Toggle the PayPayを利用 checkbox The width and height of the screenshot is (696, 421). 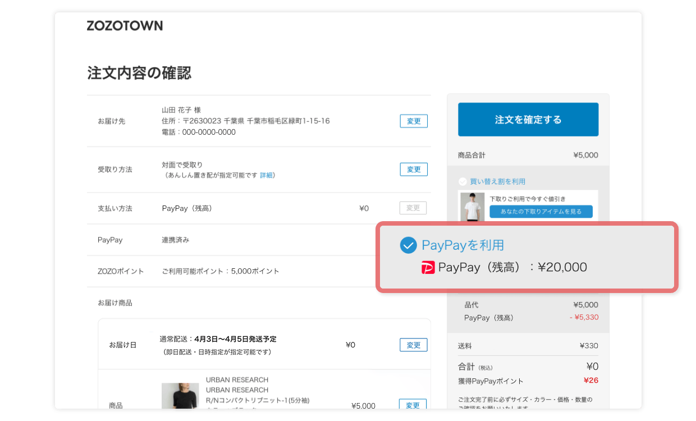tap(408, 245)
